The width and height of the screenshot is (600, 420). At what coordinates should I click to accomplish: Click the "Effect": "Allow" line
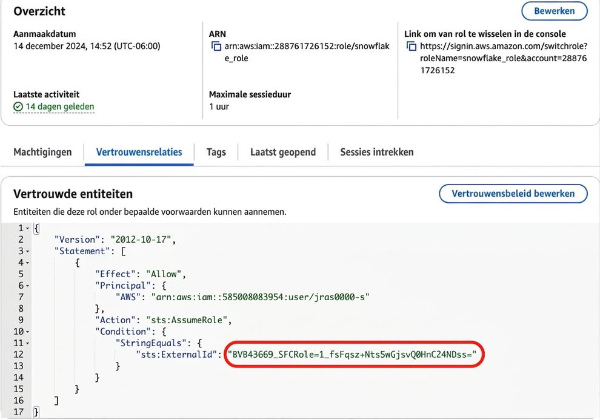point(141,274)
